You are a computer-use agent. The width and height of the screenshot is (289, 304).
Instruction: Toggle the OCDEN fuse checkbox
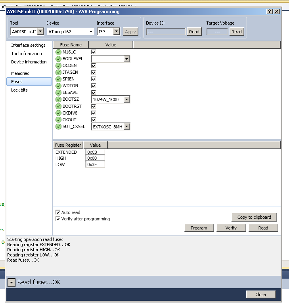coord(94,65)
